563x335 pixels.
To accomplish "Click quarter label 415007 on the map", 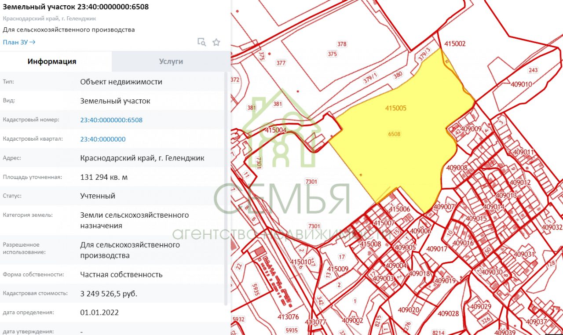I will click(x=384, y=223).
